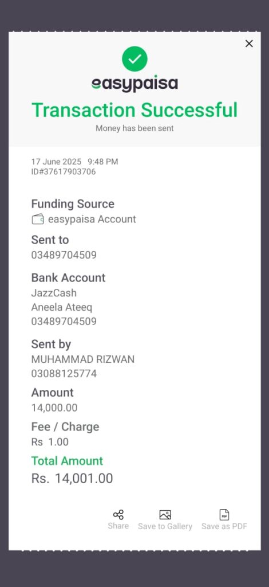
Task: Click sender number 03088125774
Action: click(64, 374)
